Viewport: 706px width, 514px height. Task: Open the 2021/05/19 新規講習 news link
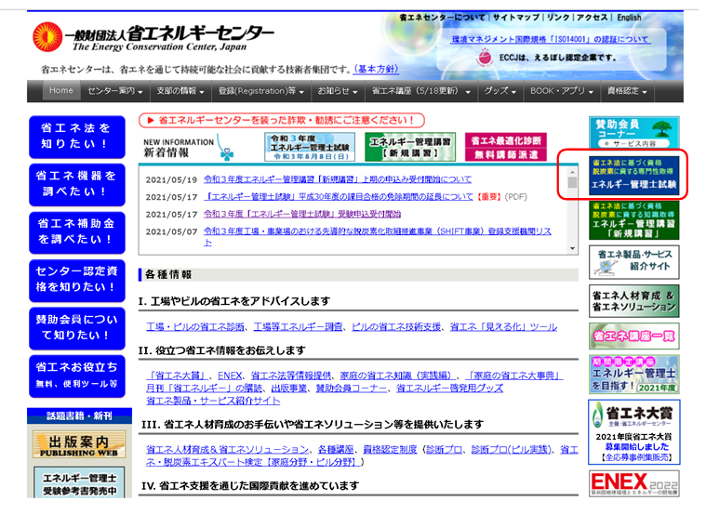click(338, 179)
